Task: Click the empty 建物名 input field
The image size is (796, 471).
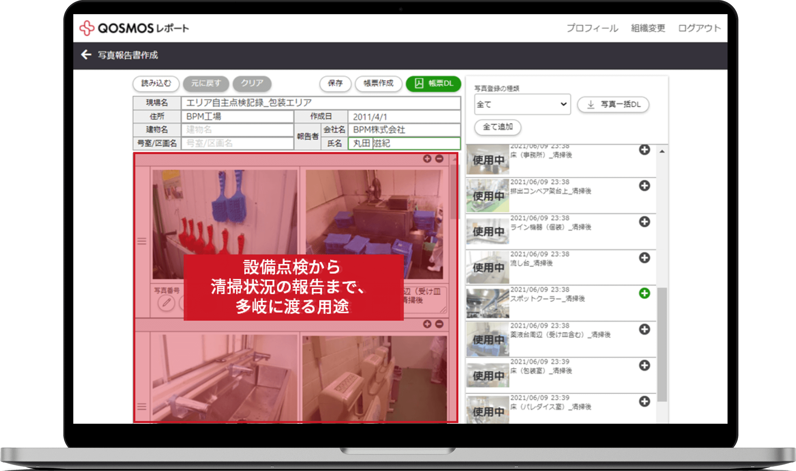Action: [237, 130]
